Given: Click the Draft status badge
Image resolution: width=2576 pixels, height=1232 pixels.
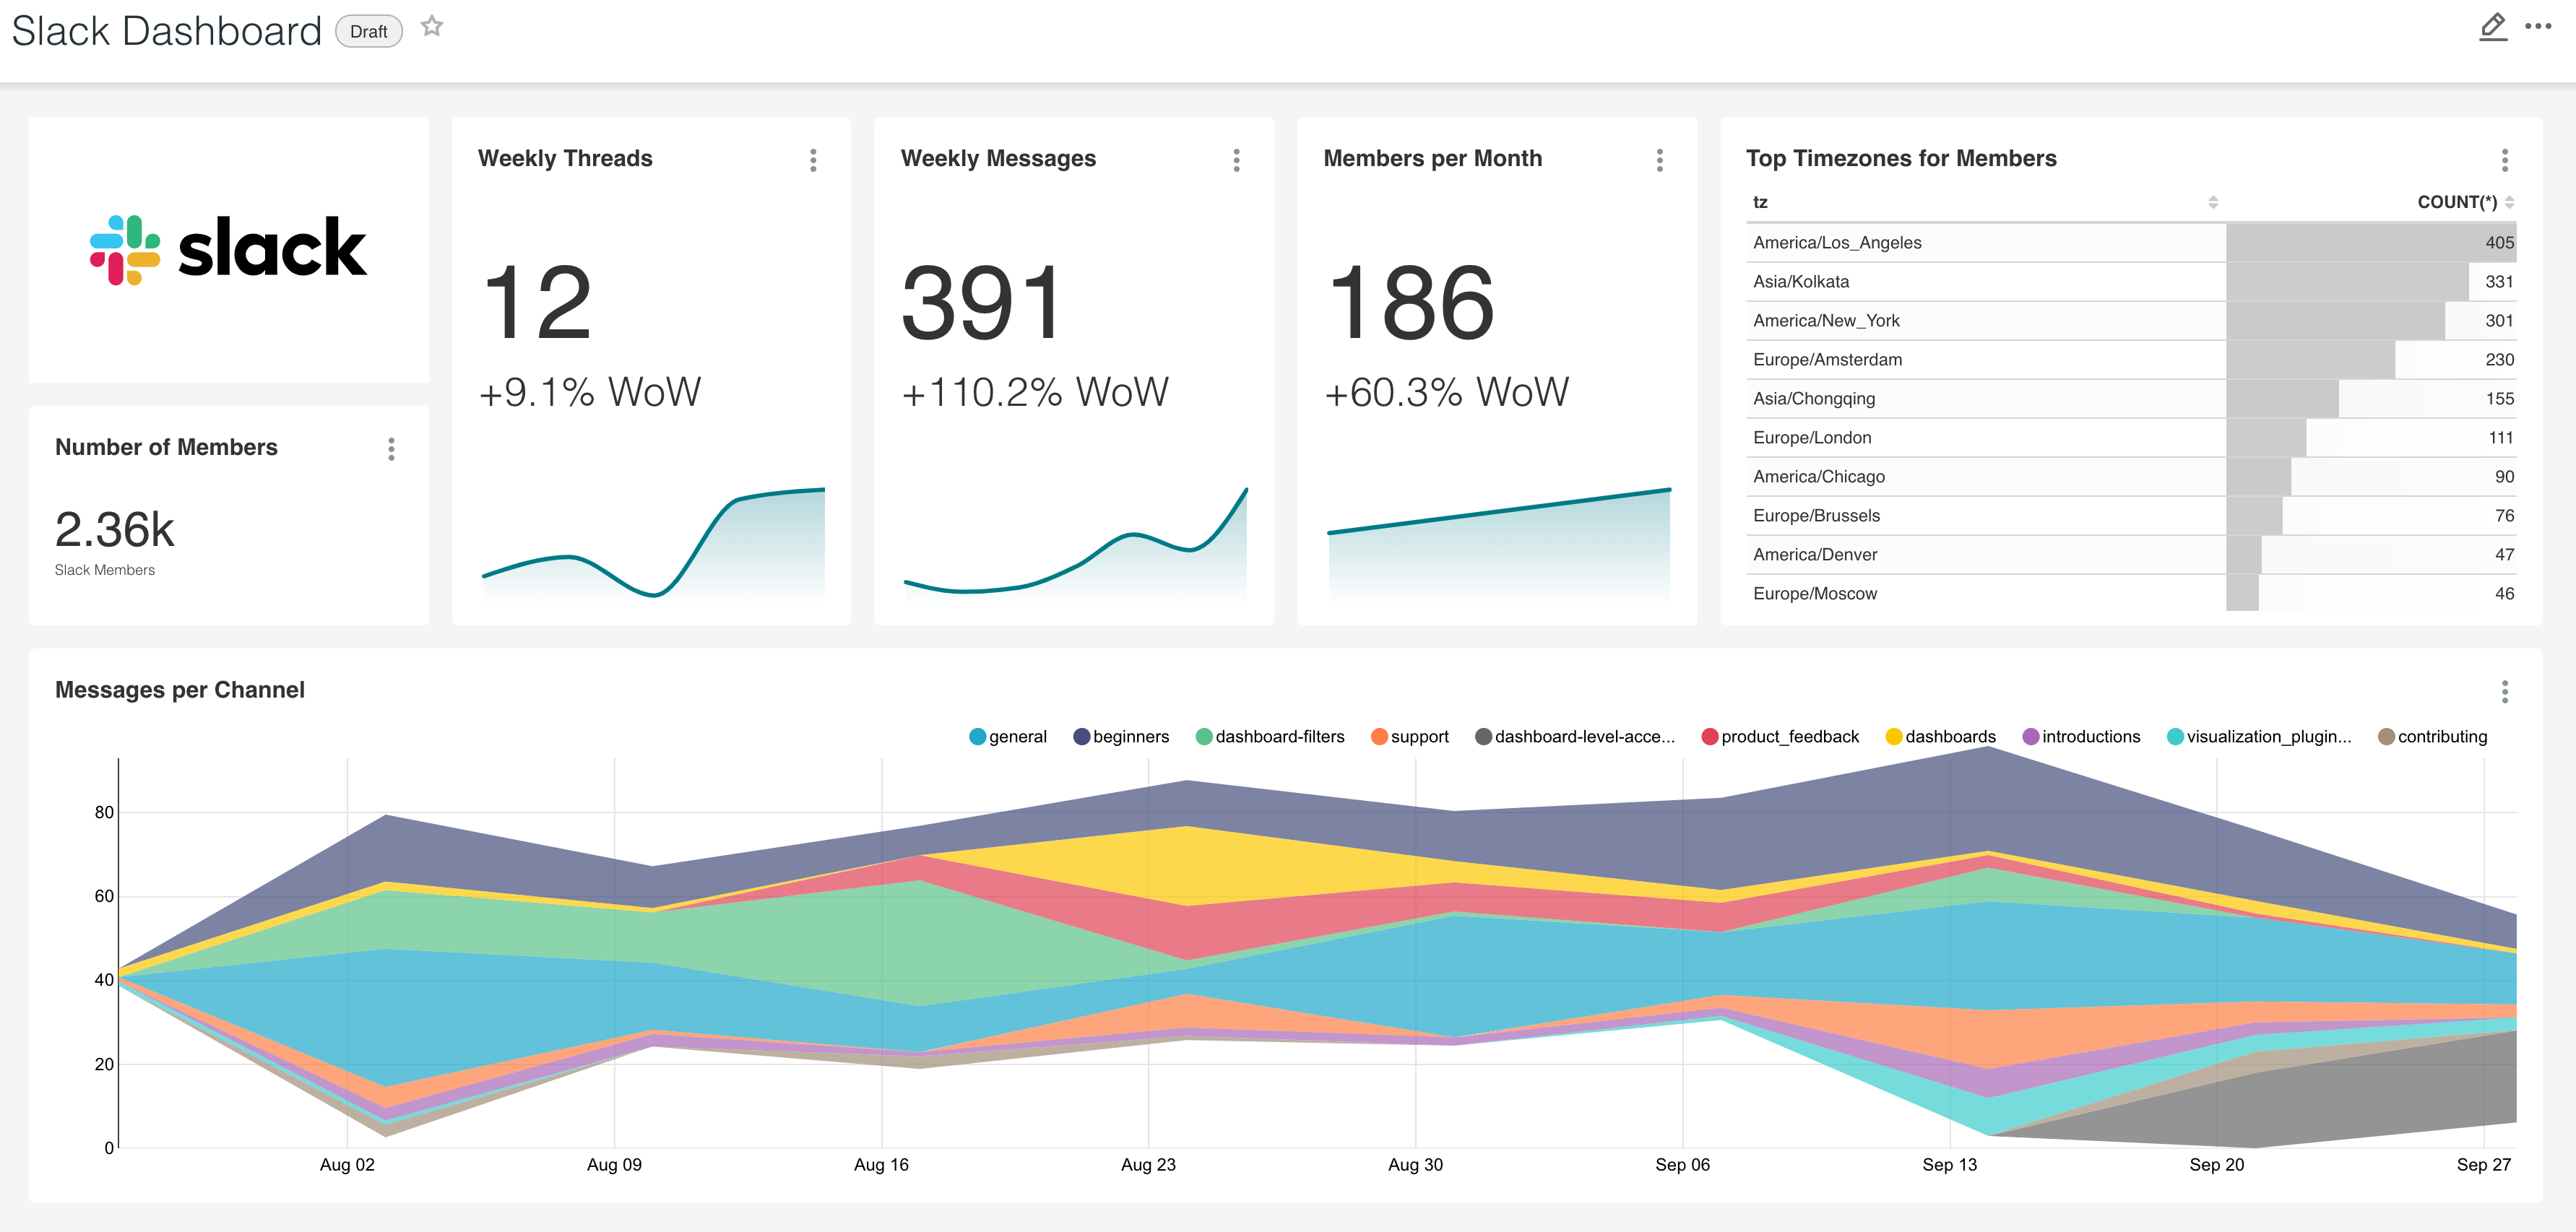Looking at the screenshot, I should [x=368, y=32].
